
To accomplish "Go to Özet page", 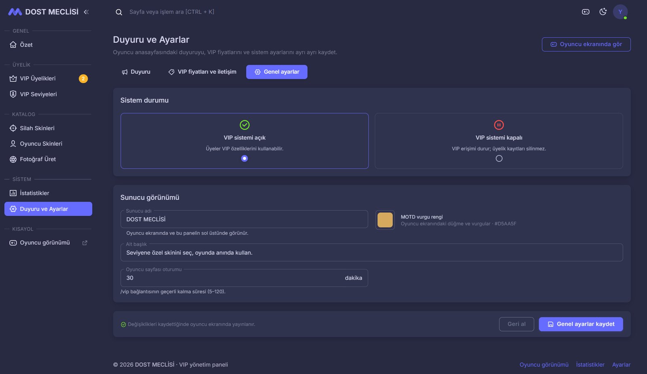I will click(x=48, y=45).
